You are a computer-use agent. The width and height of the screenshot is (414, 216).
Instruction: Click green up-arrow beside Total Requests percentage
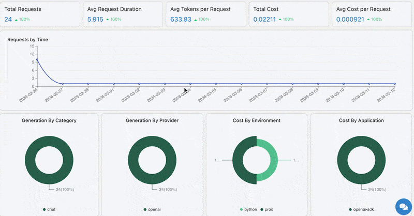click(x=16, y=20)
